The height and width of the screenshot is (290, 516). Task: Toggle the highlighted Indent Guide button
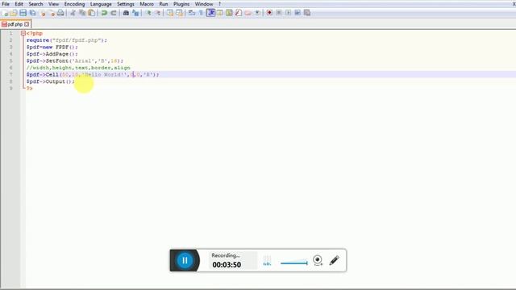pos(210,13)
